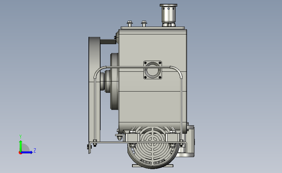Select the leftmost hex bolt on the top cover
282x173 pixels.
[130, 23]
